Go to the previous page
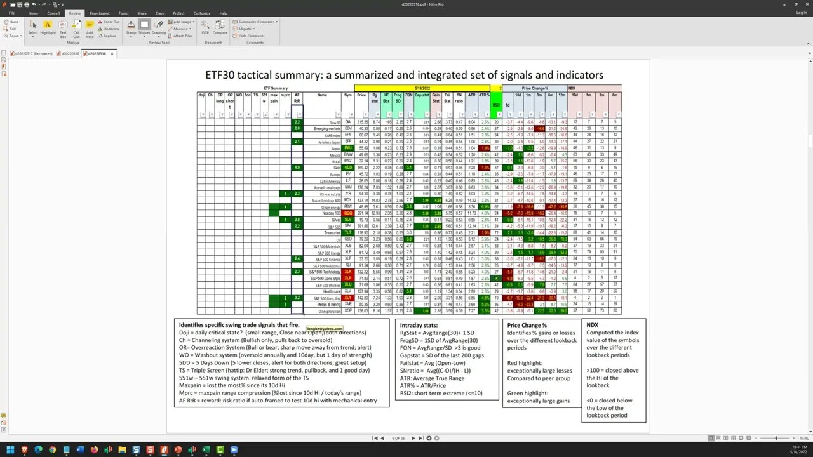The height and width of the screenshot is (457, 813). 382,438
